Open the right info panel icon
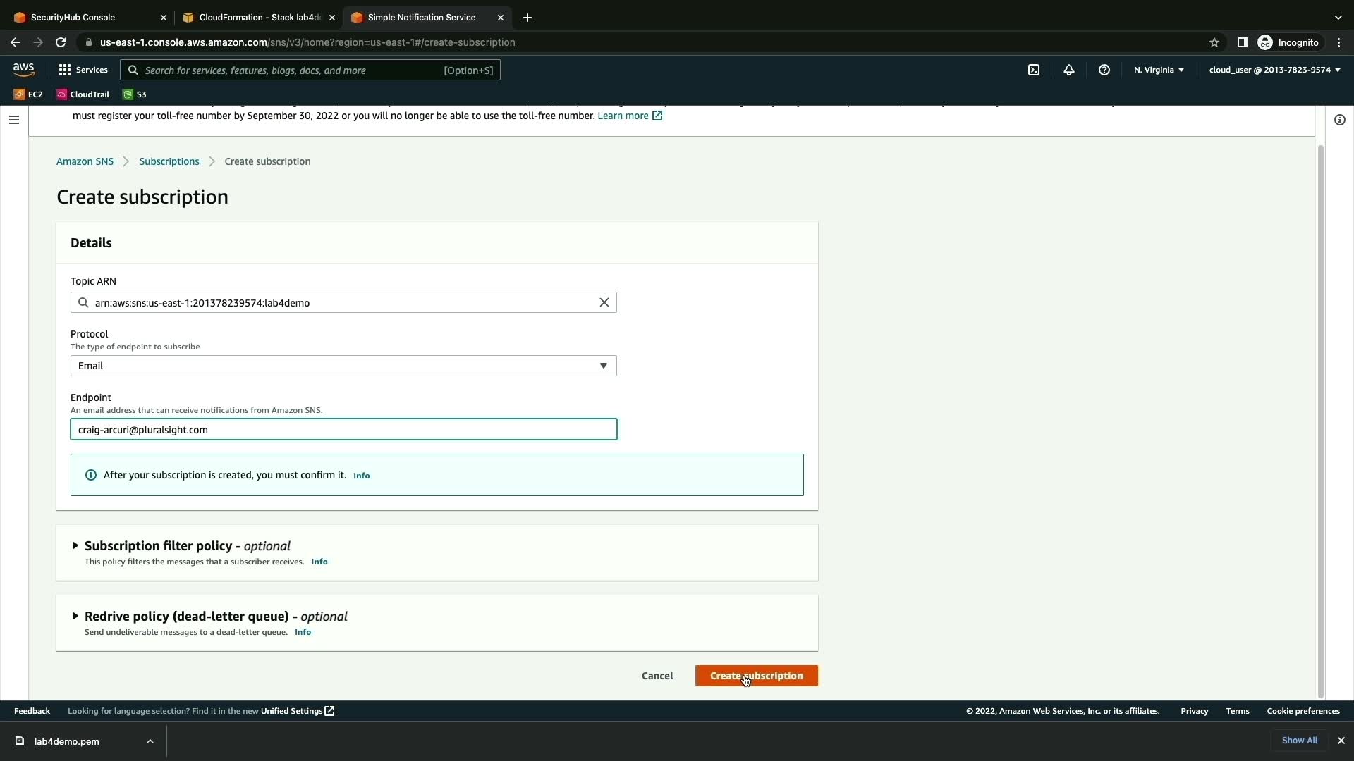Image resolution: width=1354 pixels, height=761 pixels. [x=1339, y=120]
